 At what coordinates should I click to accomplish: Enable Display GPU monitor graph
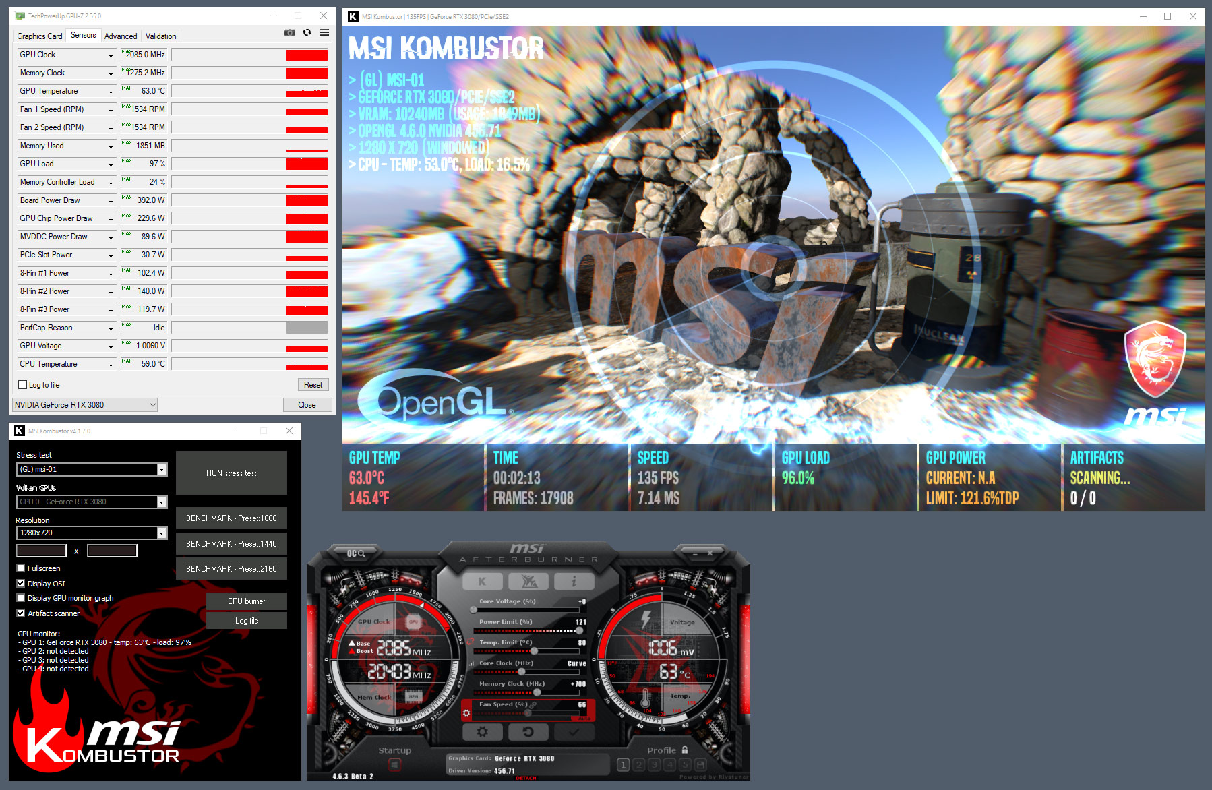21,598
